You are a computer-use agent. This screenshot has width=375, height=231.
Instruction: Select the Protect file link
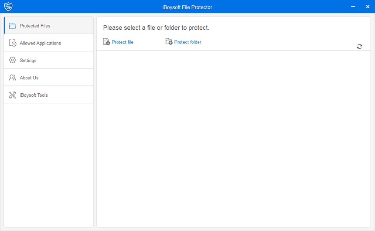[x=123, y=42]
